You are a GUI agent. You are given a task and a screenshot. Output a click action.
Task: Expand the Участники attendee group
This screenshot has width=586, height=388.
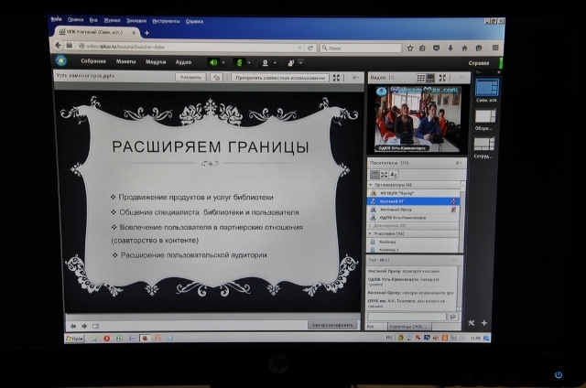tap(370, 234)
